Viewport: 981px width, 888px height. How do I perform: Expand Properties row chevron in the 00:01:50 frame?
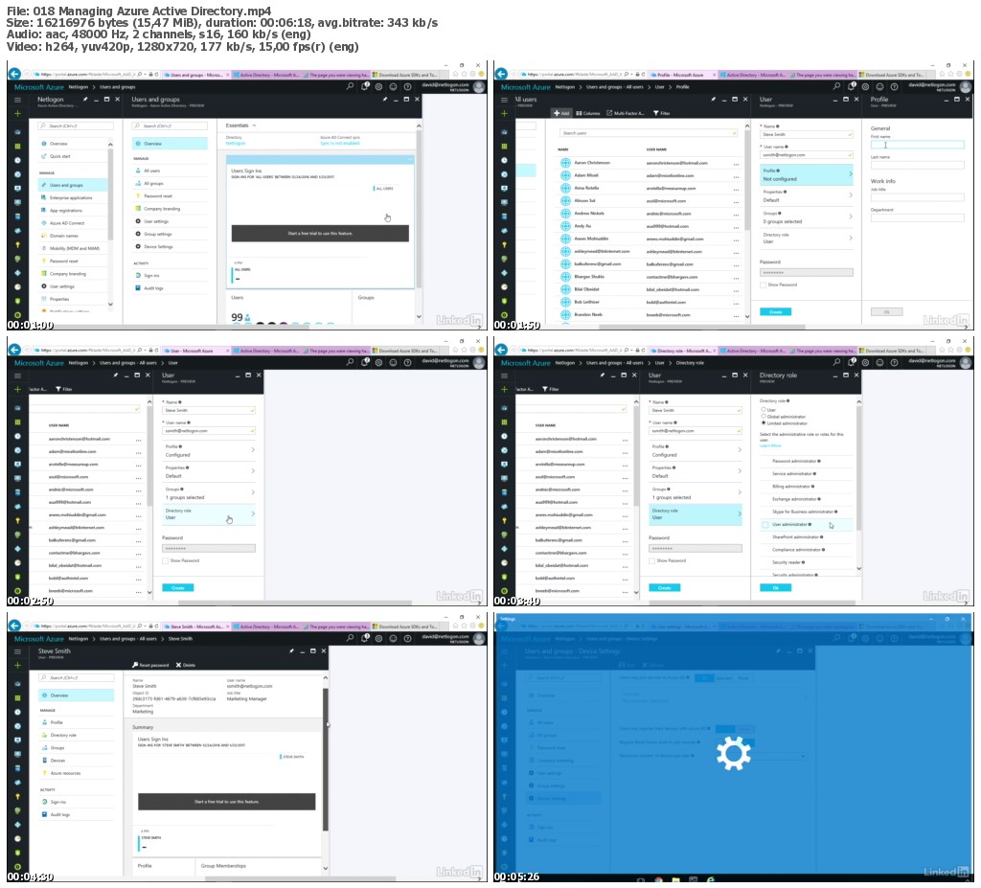[x=851, y=195]
